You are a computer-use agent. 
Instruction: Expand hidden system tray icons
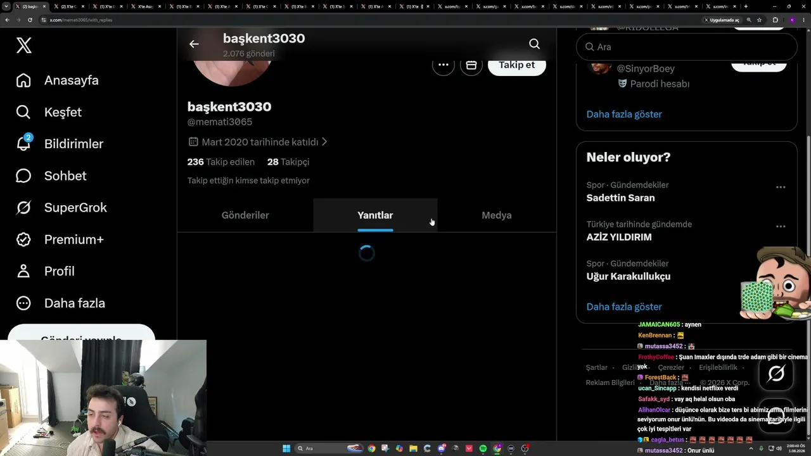click(751, 448)
